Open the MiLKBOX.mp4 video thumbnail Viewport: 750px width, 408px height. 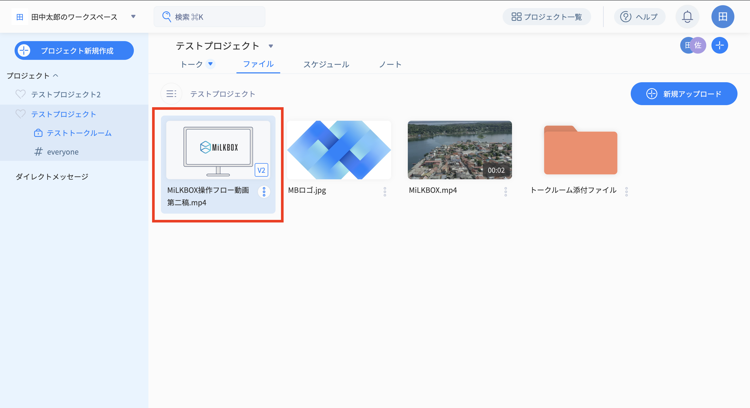459,150
